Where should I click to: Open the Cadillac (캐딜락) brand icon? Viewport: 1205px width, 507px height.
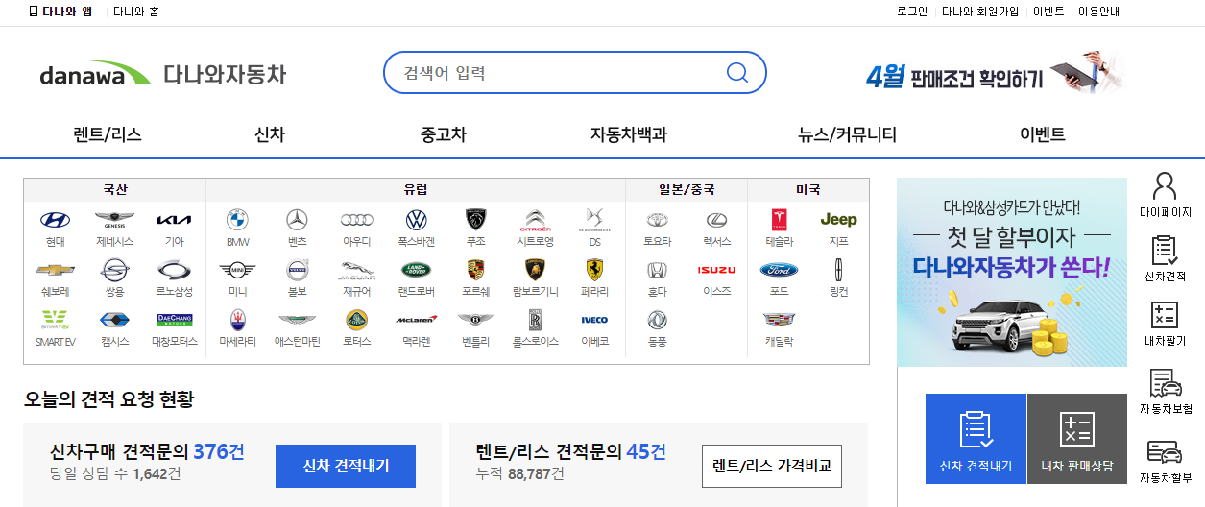click(779, 320)
